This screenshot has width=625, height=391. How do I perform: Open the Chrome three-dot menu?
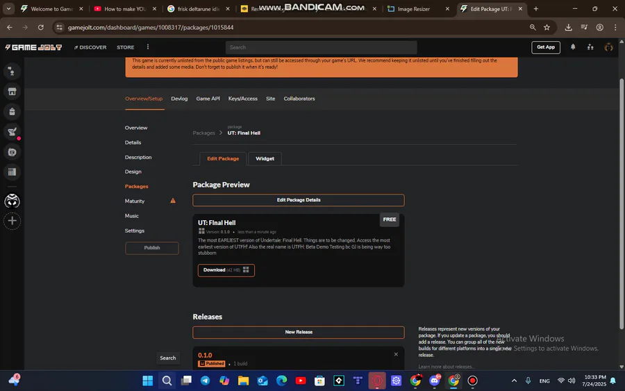[615, 27]
